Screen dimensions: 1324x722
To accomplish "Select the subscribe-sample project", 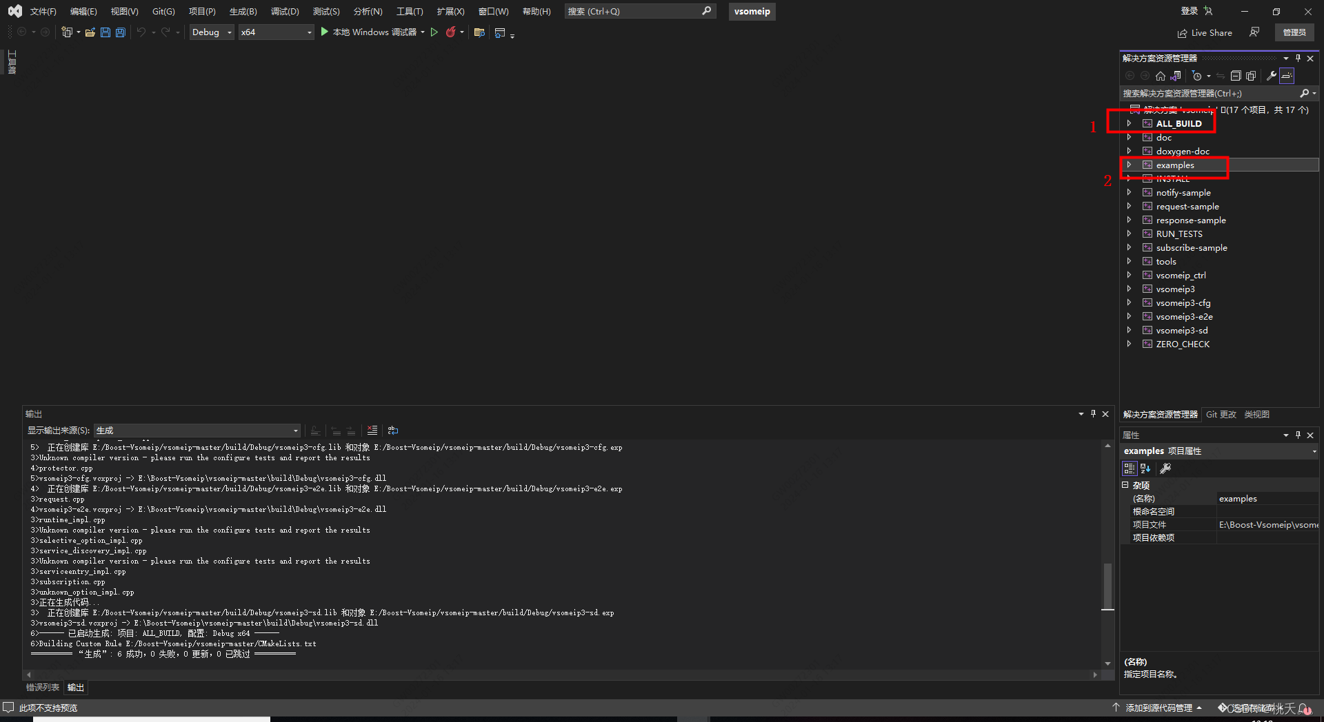I will coord(1192,247).
